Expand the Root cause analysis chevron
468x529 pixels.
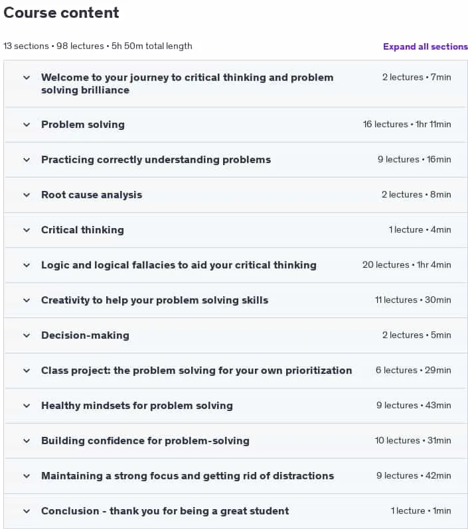pyautogui.click(x=27, y=195)
